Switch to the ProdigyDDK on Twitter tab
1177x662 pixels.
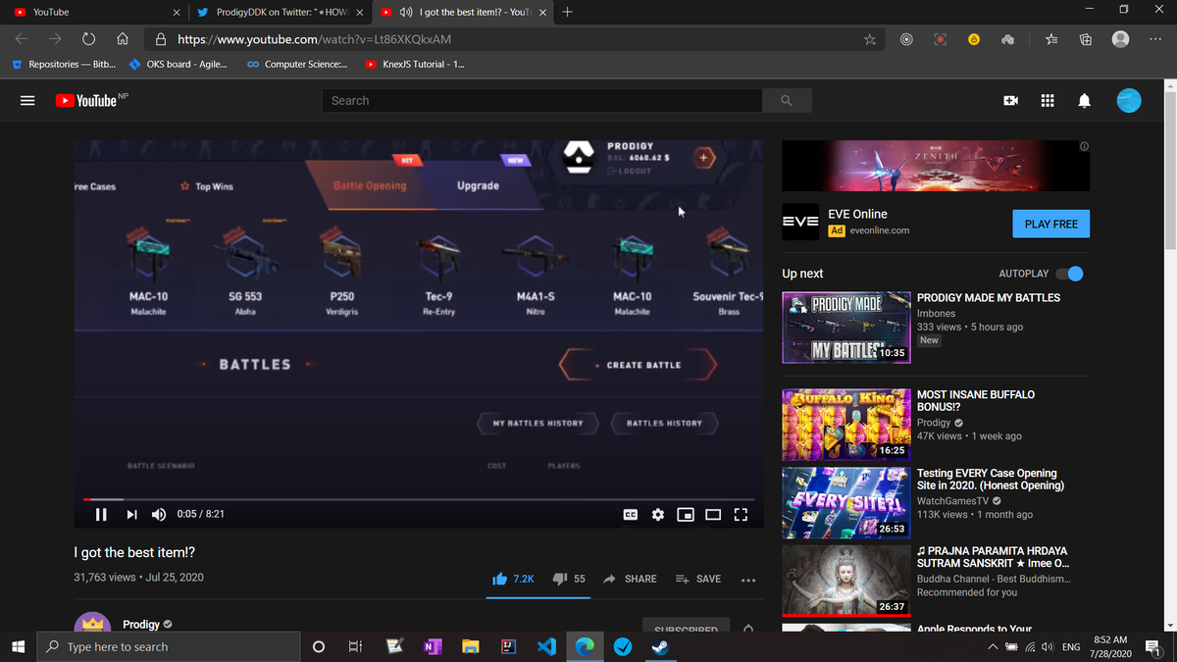(x=281, y=12)
